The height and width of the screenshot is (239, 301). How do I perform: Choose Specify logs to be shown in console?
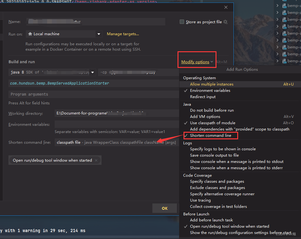[x=216, y=149]
